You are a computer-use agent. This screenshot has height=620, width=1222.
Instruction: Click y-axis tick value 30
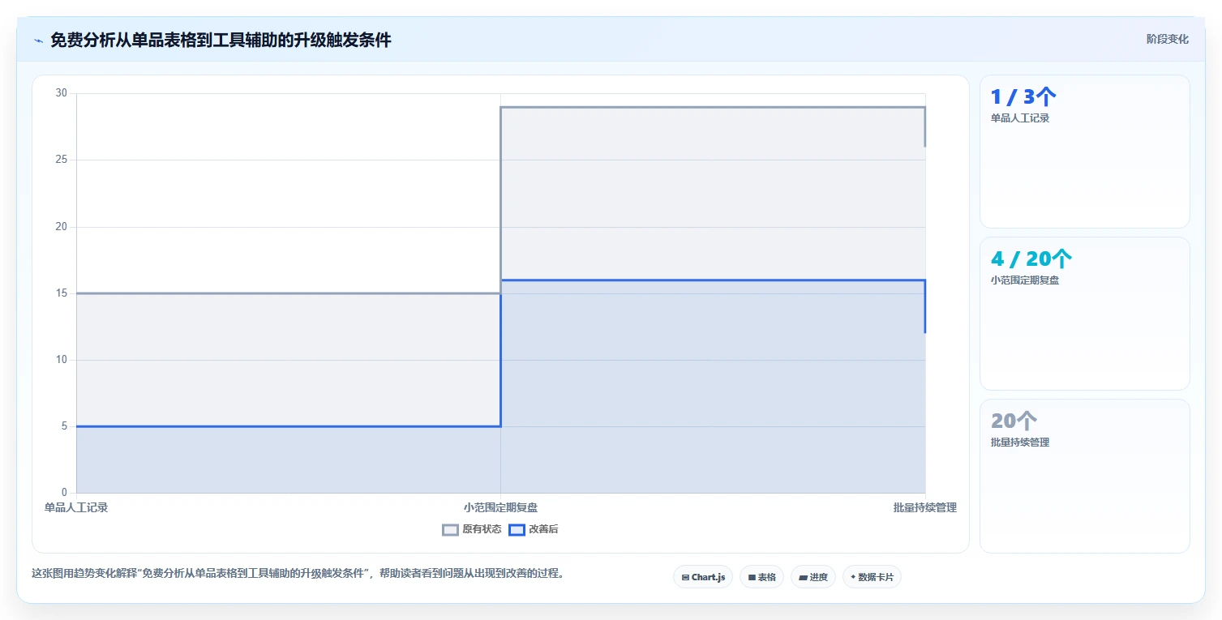(62, 93)
